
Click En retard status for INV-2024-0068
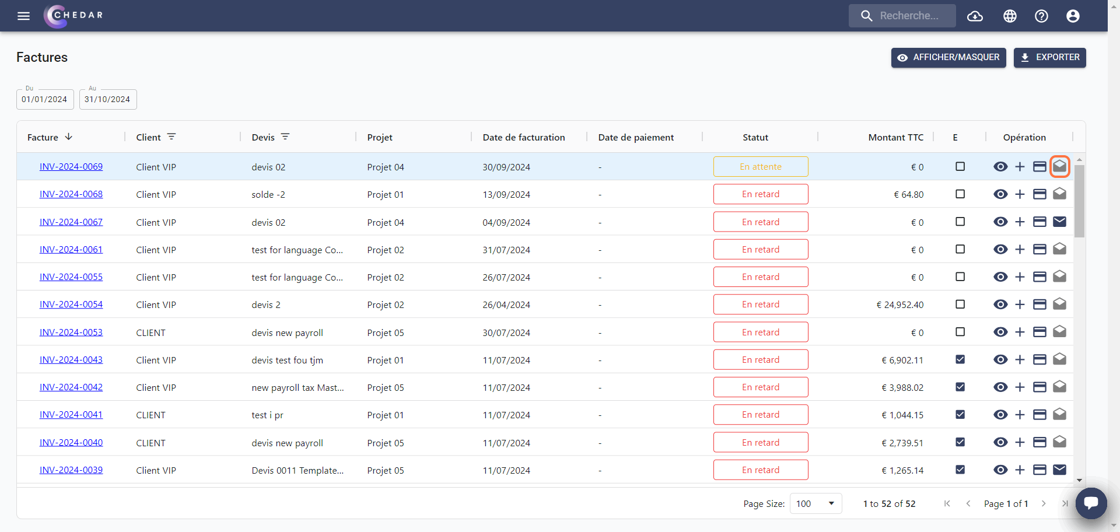point(761,194)
